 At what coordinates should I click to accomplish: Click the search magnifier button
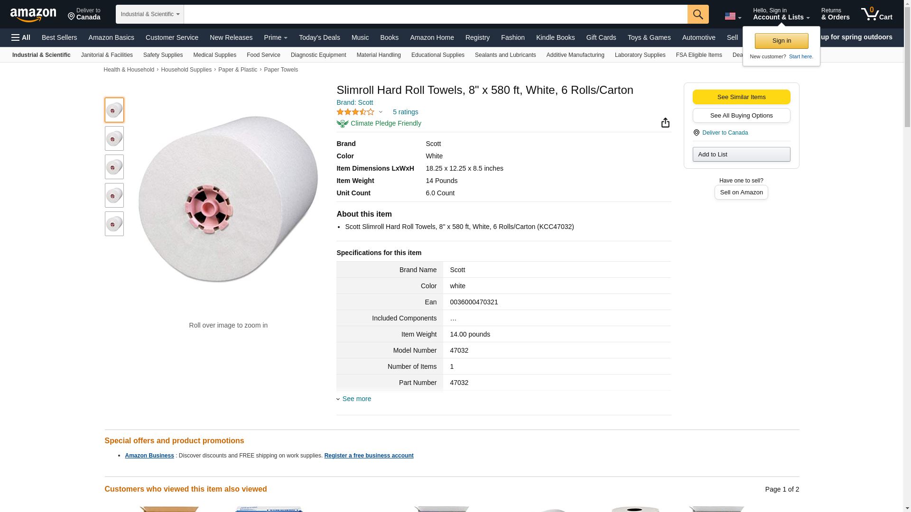[x=698, y=14]
